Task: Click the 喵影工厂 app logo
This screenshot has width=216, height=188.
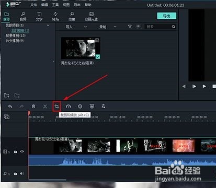Action: coord(13,4)
